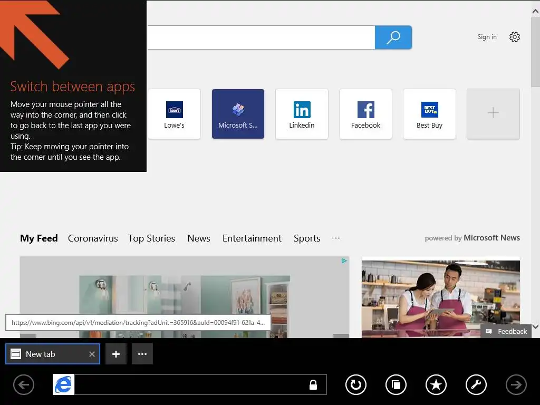Open page tools wrench button
The height and width of the screenshot is (405, 540).
click(476, 384)
